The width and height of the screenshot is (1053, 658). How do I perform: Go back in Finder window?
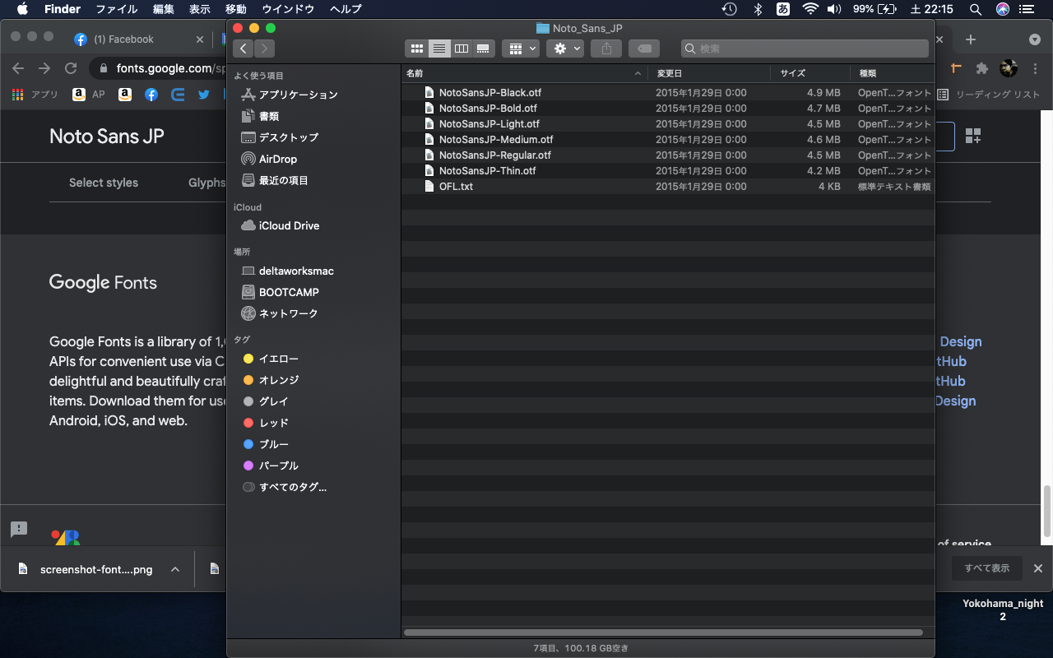(244, 49)
